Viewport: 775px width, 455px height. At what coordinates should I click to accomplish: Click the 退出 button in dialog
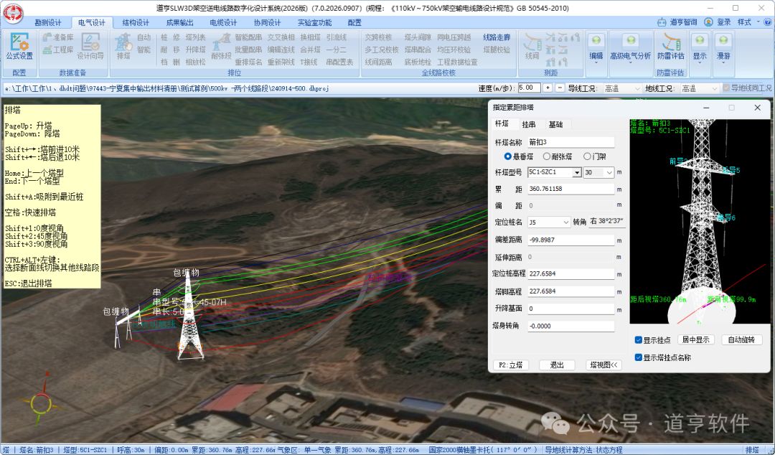(x=557, y=365)
